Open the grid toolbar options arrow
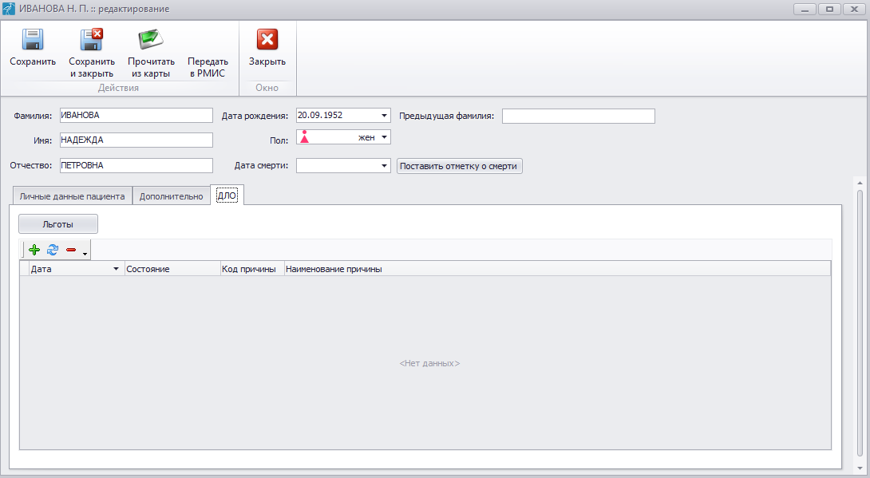The width and height of the screenshot is (870, 478). pyautogui.click(x=85, y=254)
